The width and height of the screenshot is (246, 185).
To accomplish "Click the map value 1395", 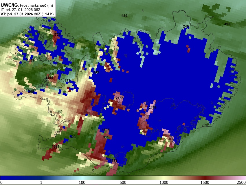I will pyautogui.click(x=106, y=130).
